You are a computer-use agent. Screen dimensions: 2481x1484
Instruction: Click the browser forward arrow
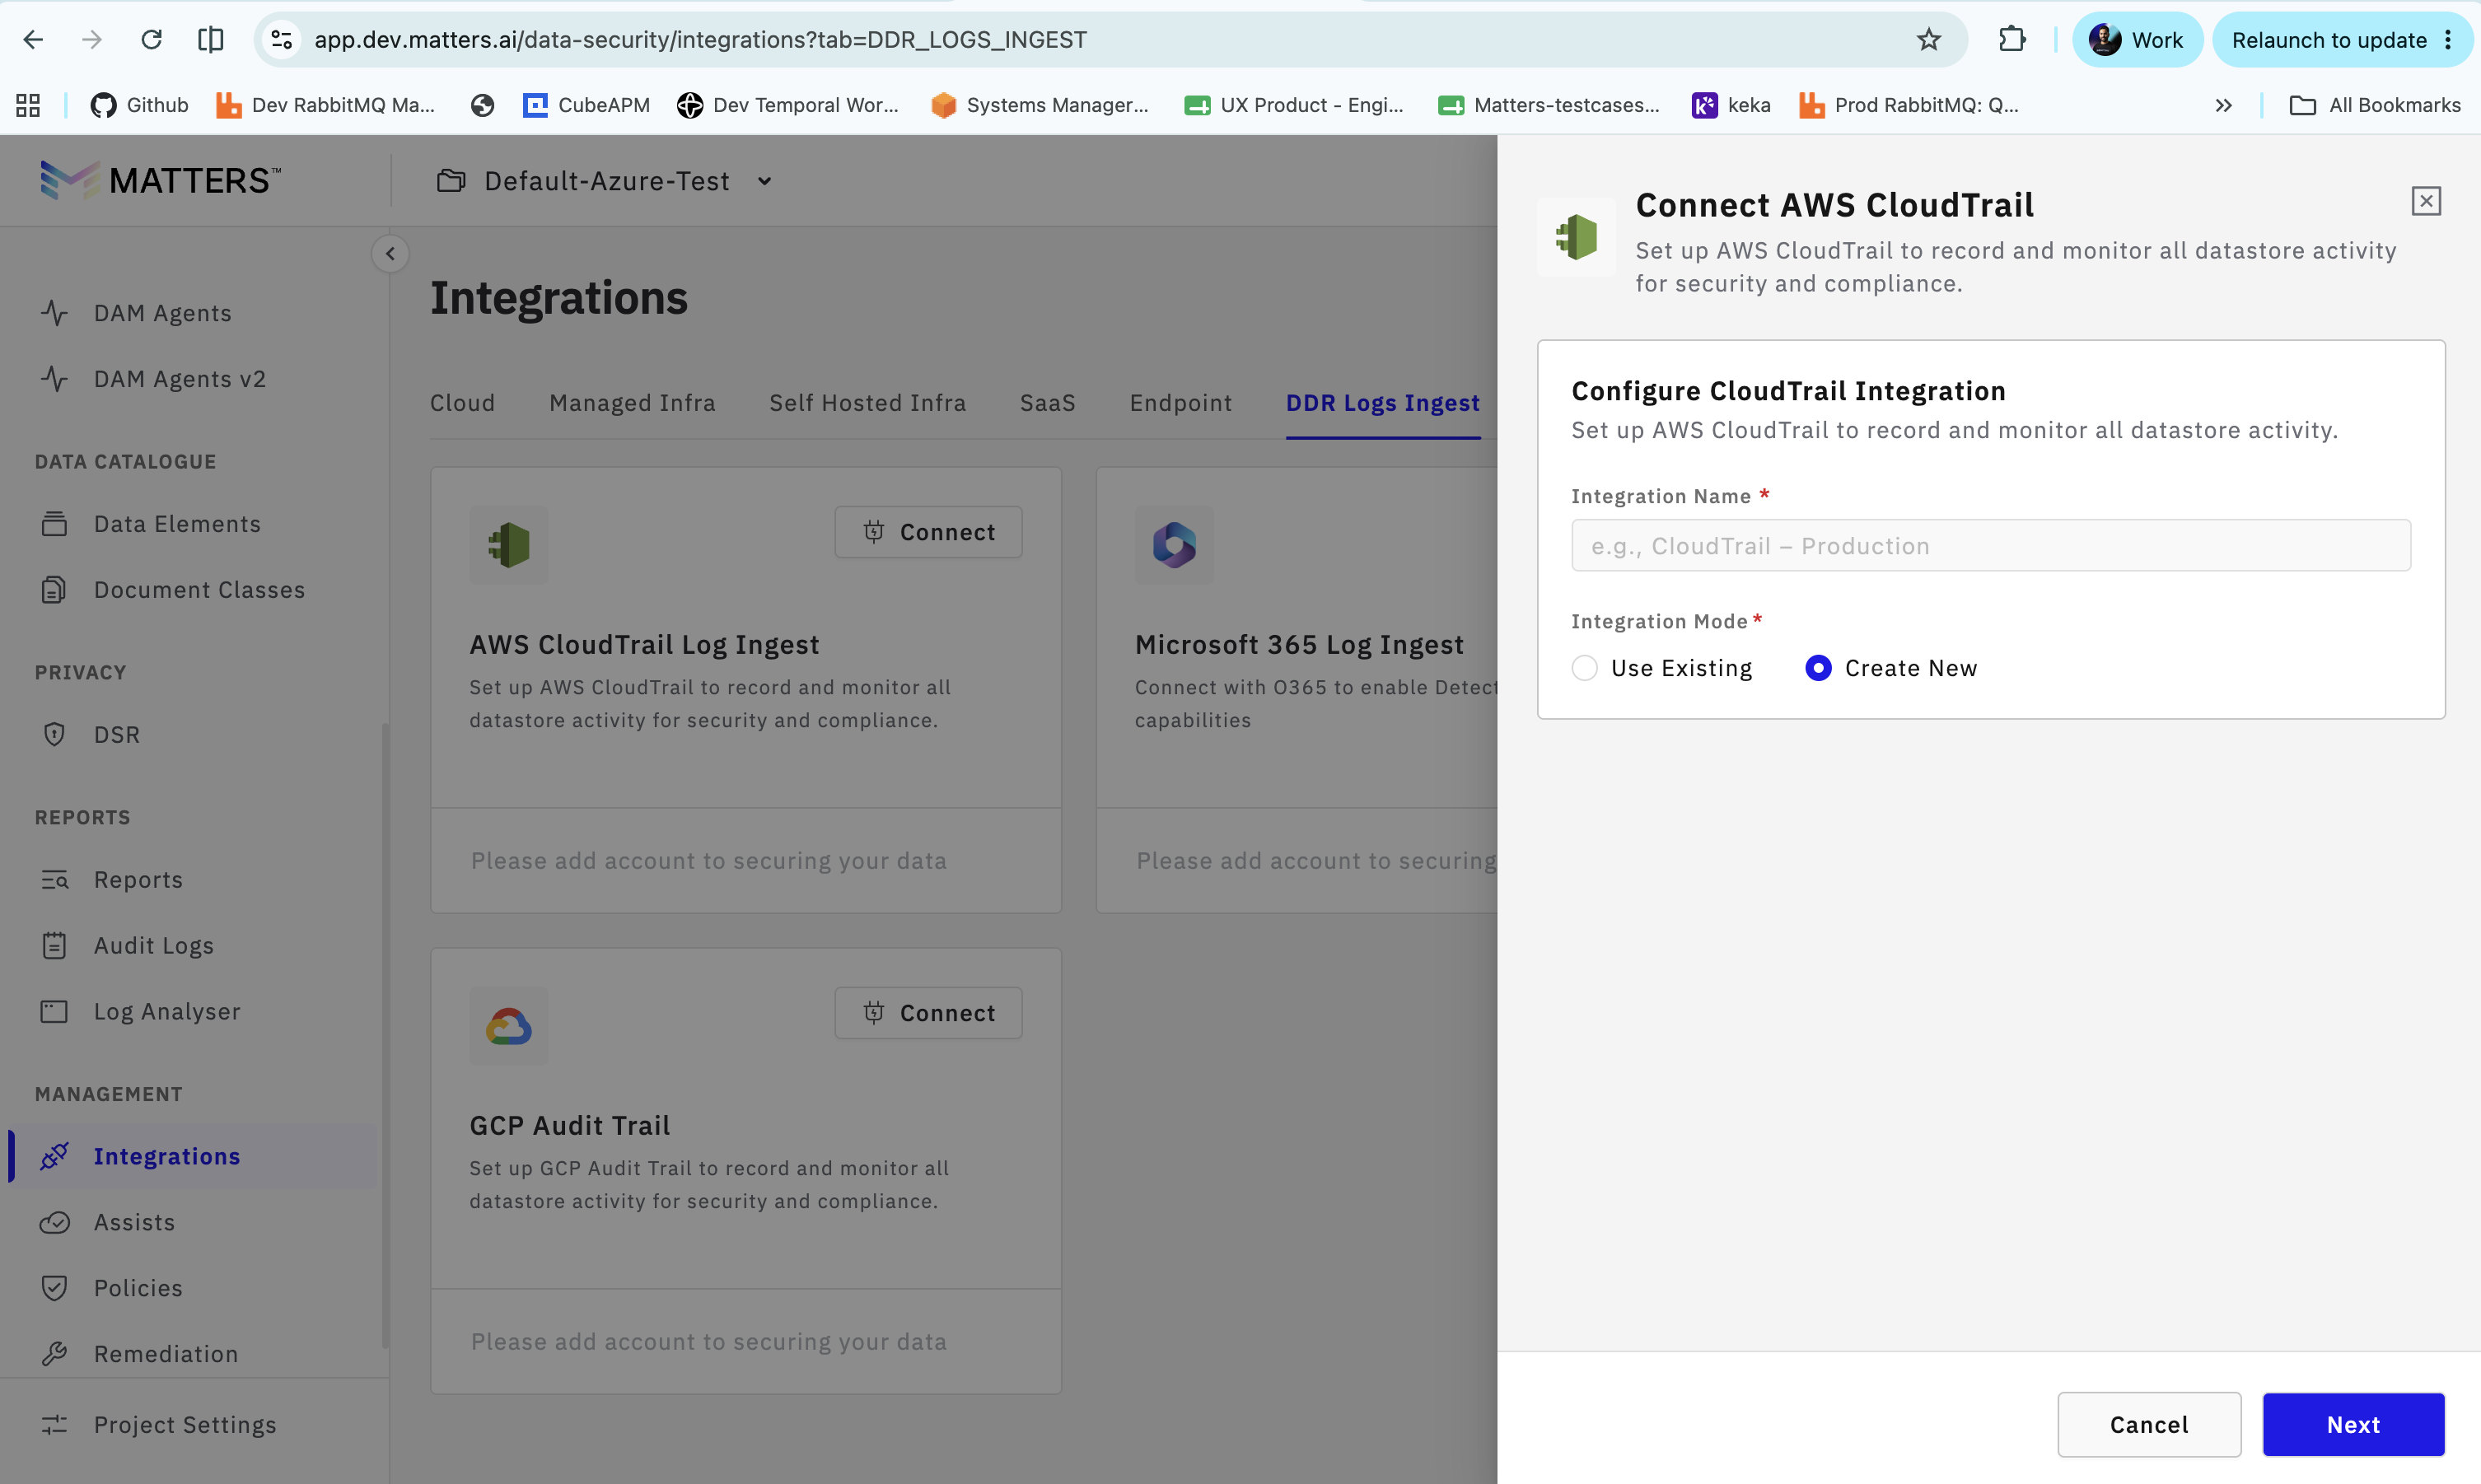pyautogui.click(x=92, y=40)
